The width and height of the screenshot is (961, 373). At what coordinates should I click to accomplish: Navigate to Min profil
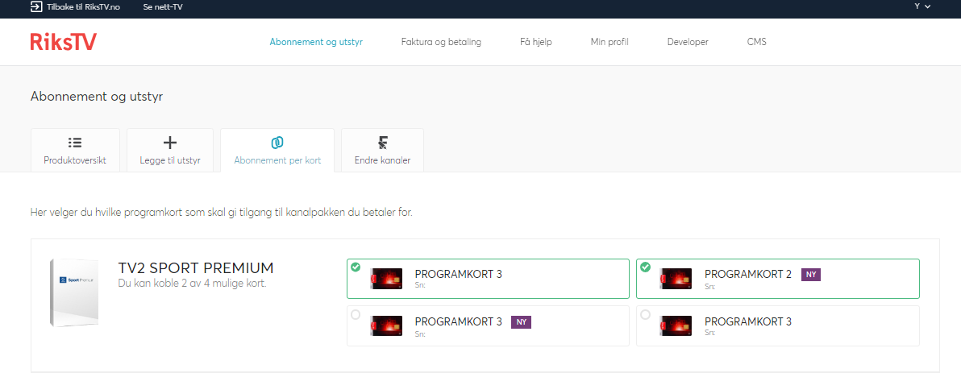pyautogui.click(x=609, y=42)
